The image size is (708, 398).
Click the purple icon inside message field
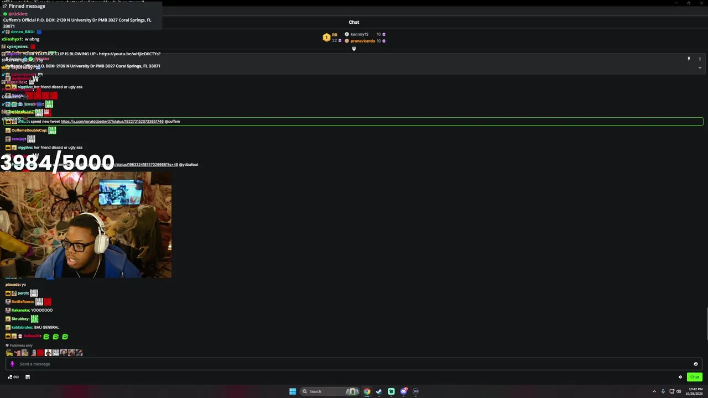(12, 364)
